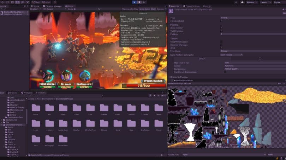Viewport: 286px width, 160px height.
Task: Open the MineCart folder thumbnail in grid
Action: pyautogui.click(x=77, y=123)
